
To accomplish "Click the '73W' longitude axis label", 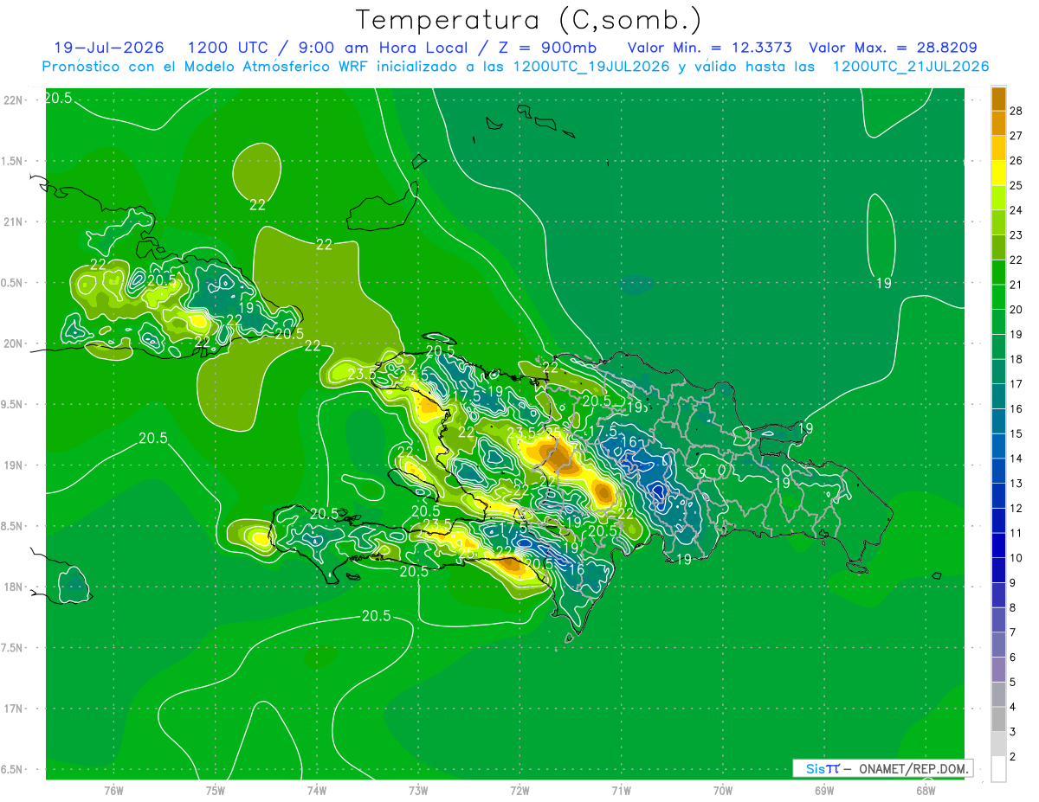I will 418,790.
